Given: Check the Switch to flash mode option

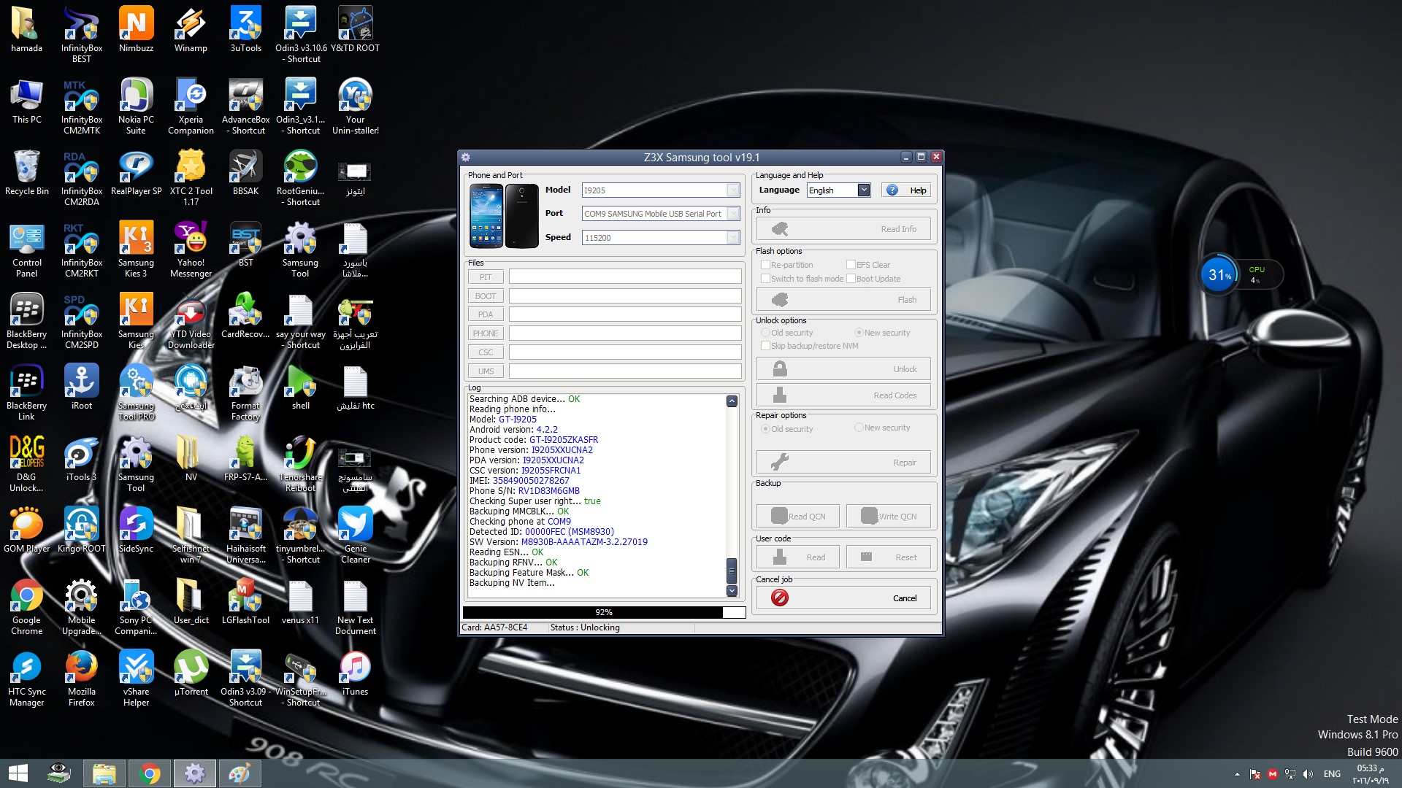Looking at the screenshot, I should coord(765,279).
